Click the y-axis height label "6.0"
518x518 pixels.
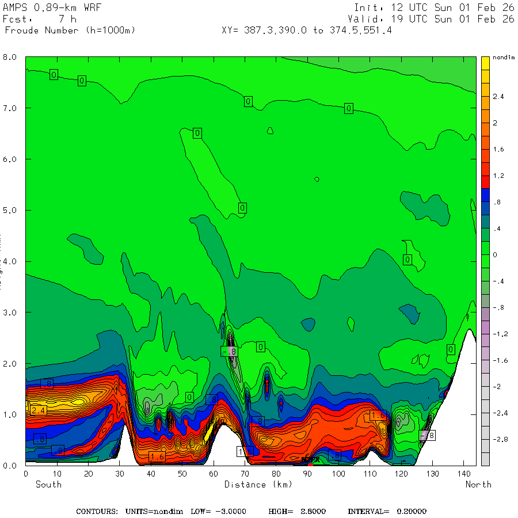(10, 159)
